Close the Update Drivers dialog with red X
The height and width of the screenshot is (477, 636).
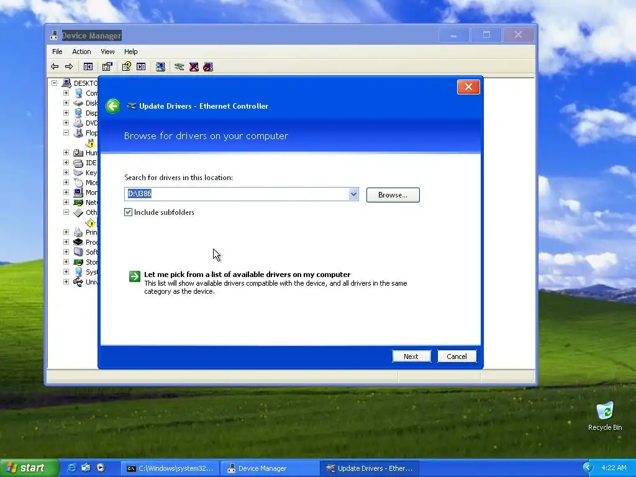pyautogui.click(x=468, y=87)
